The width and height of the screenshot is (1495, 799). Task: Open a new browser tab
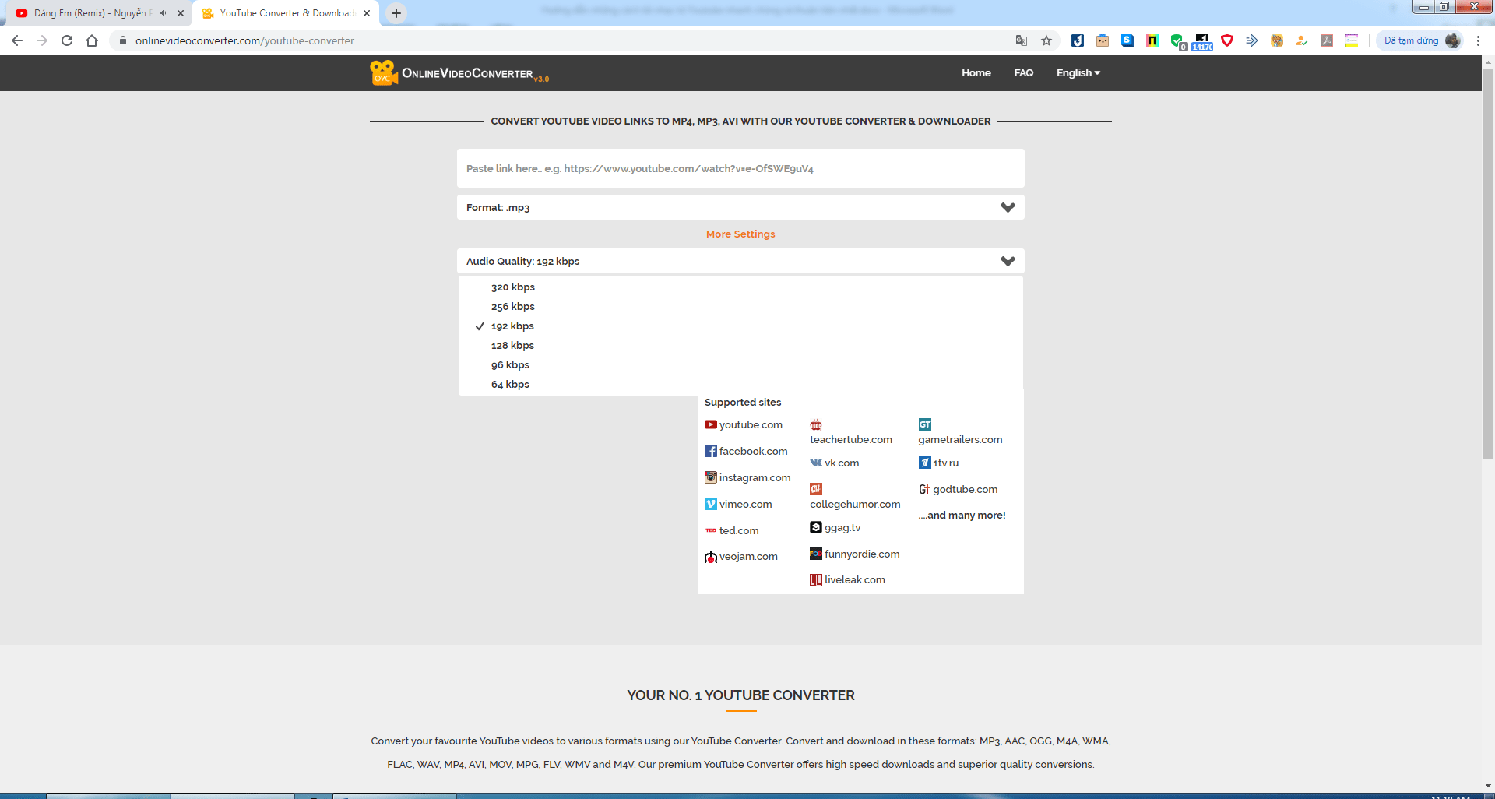(x=396, y=13)
